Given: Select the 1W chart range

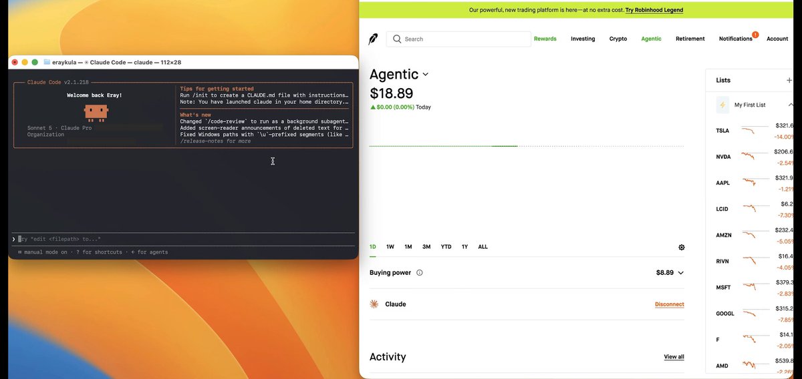Looking at the screenshot, I should point(390,247).
